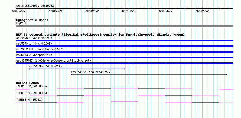Image resolution: width=241 pixels, height=118 pixels.
Task: Click variant label esv2422388 (SimonSanchez2007)
Action: tap(40, 49)
